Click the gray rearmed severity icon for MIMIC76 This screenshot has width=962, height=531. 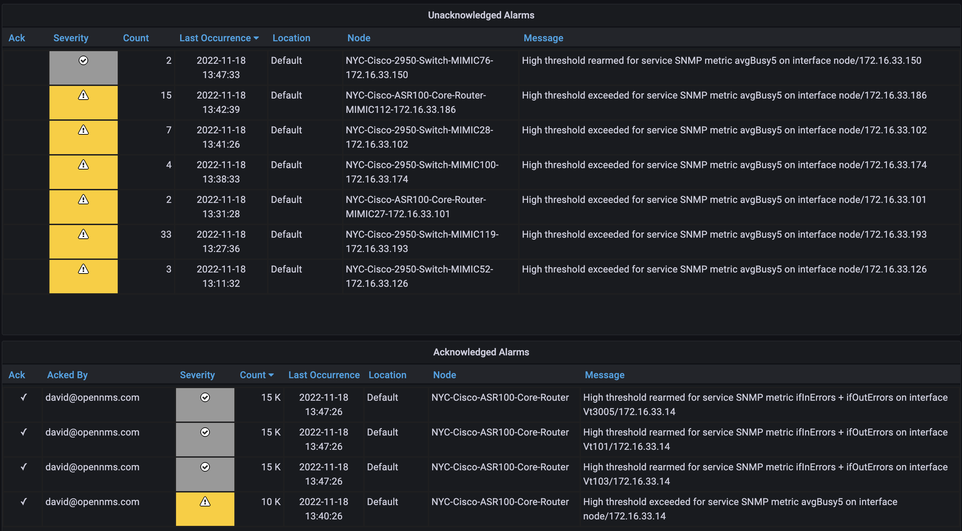pos(83,60)
